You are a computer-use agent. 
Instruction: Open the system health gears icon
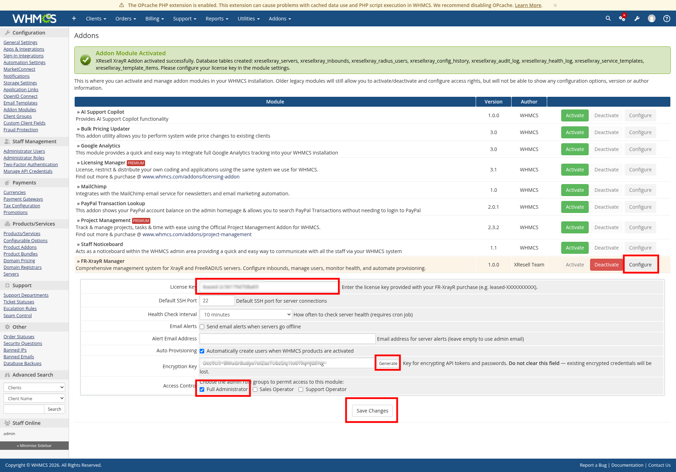622,18
